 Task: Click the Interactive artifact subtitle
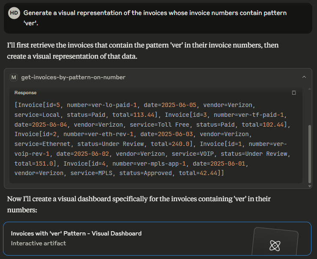click(39, 243)
